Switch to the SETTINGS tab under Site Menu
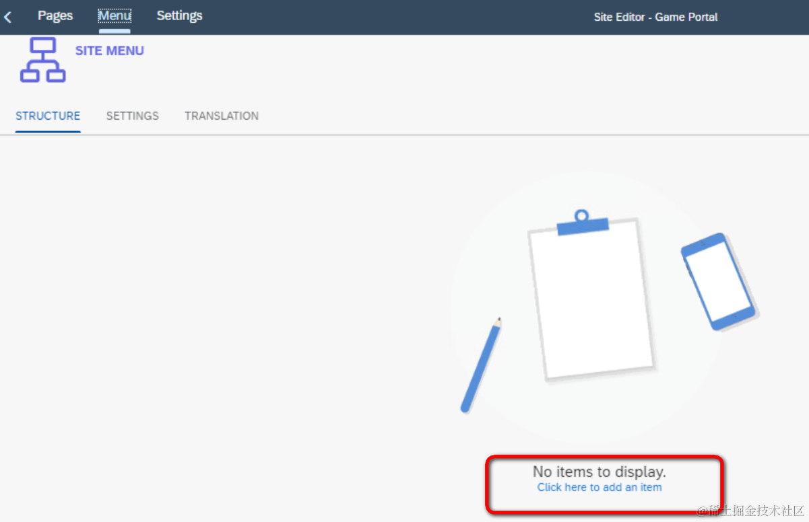This screenshot has height=522, width=809. [133, 116]
